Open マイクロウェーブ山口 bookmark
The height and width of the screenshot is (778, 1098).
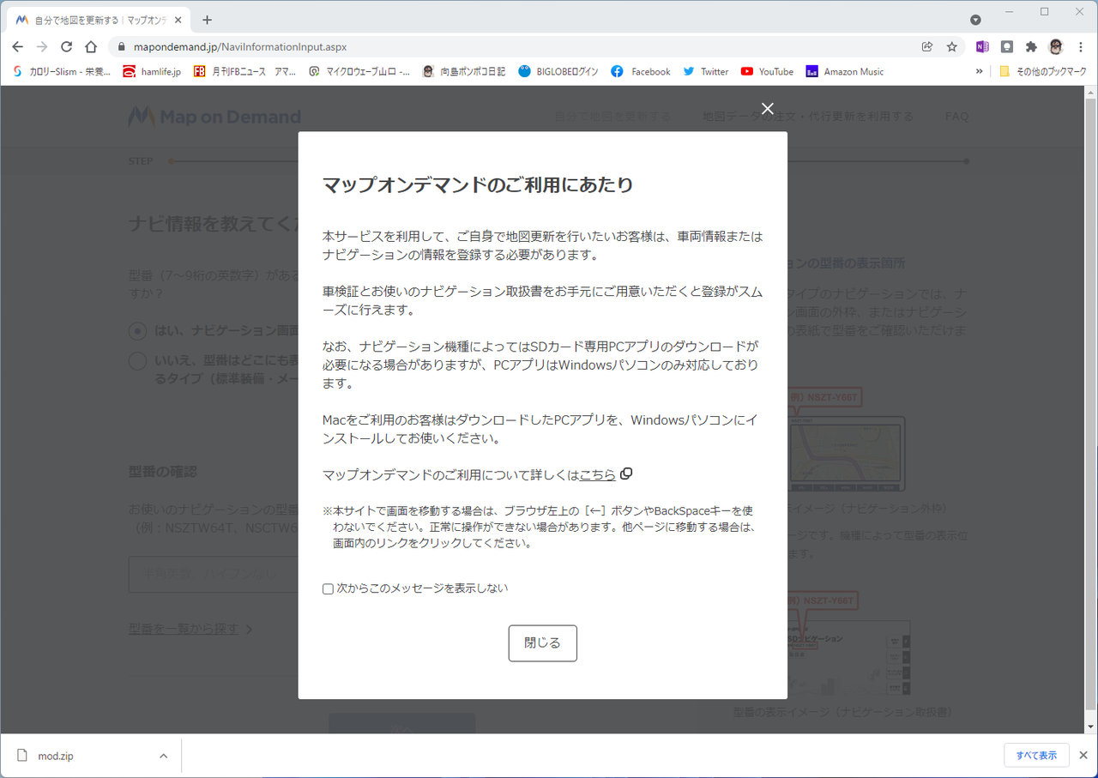point(359,72)
